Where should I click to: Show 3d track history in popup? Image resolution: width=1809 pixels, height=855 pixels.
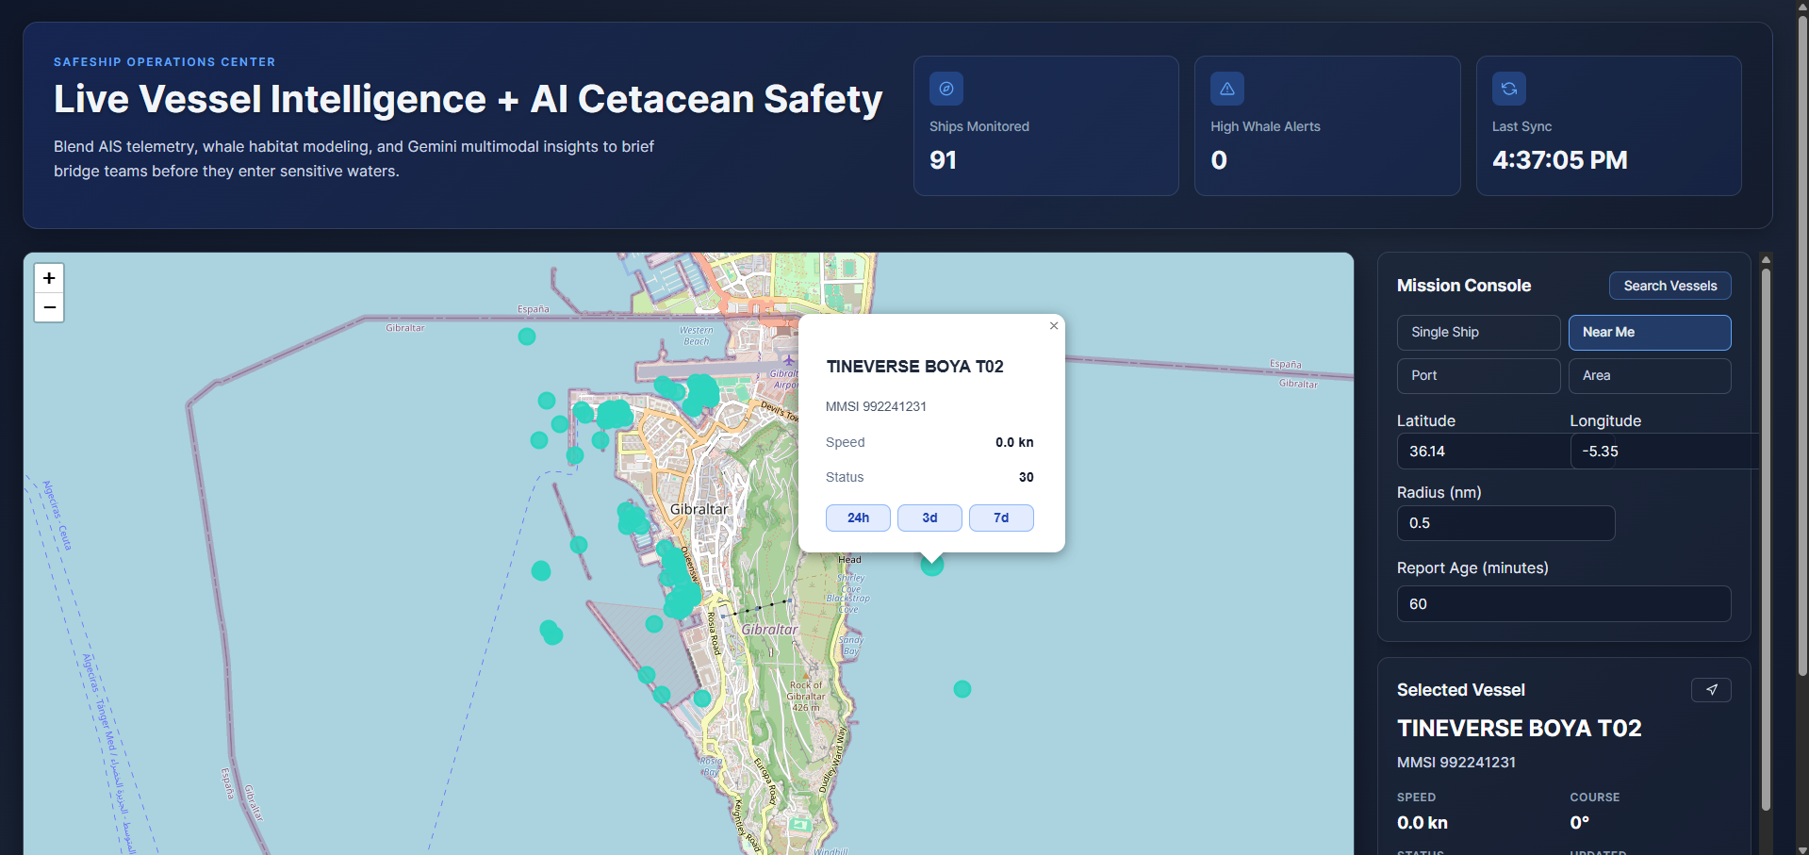coord(929,518)
